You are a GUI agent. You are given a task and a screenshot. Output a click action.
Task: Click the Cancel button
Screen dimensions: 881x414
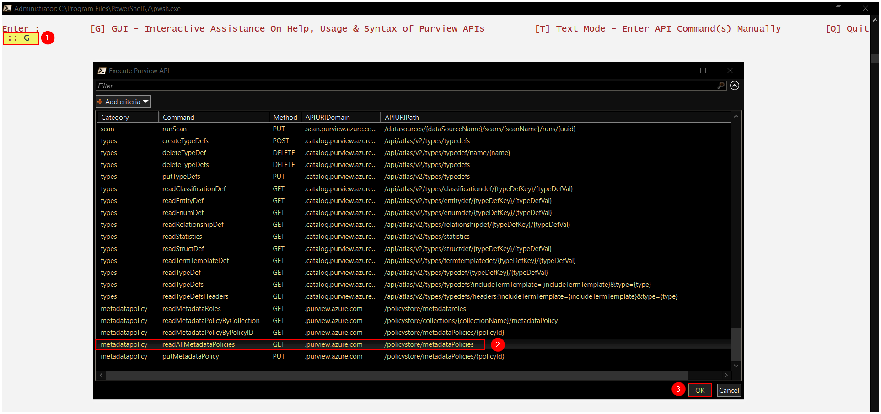click(x=729, y=390)
